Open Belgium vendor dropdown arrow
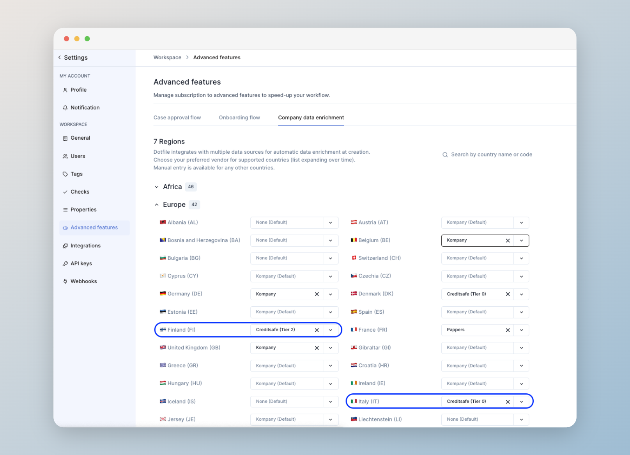Image resolution: width=630 pixels, height=455 pixels. (522, 241)
